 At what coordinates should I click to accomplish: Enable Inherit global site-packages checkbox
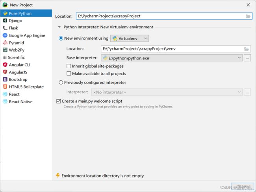tap(69, 66)
